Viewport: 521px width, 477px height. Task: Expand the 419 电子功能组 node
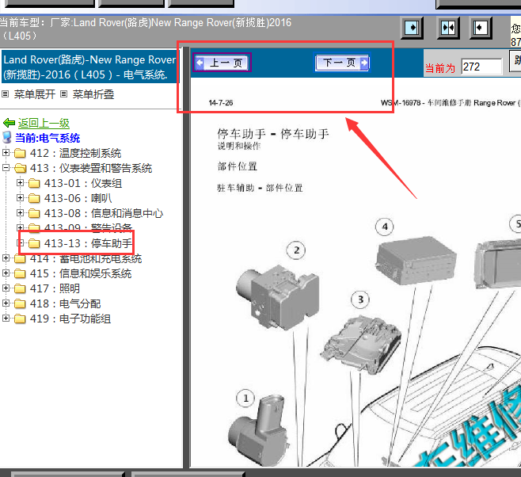[6, 319]
